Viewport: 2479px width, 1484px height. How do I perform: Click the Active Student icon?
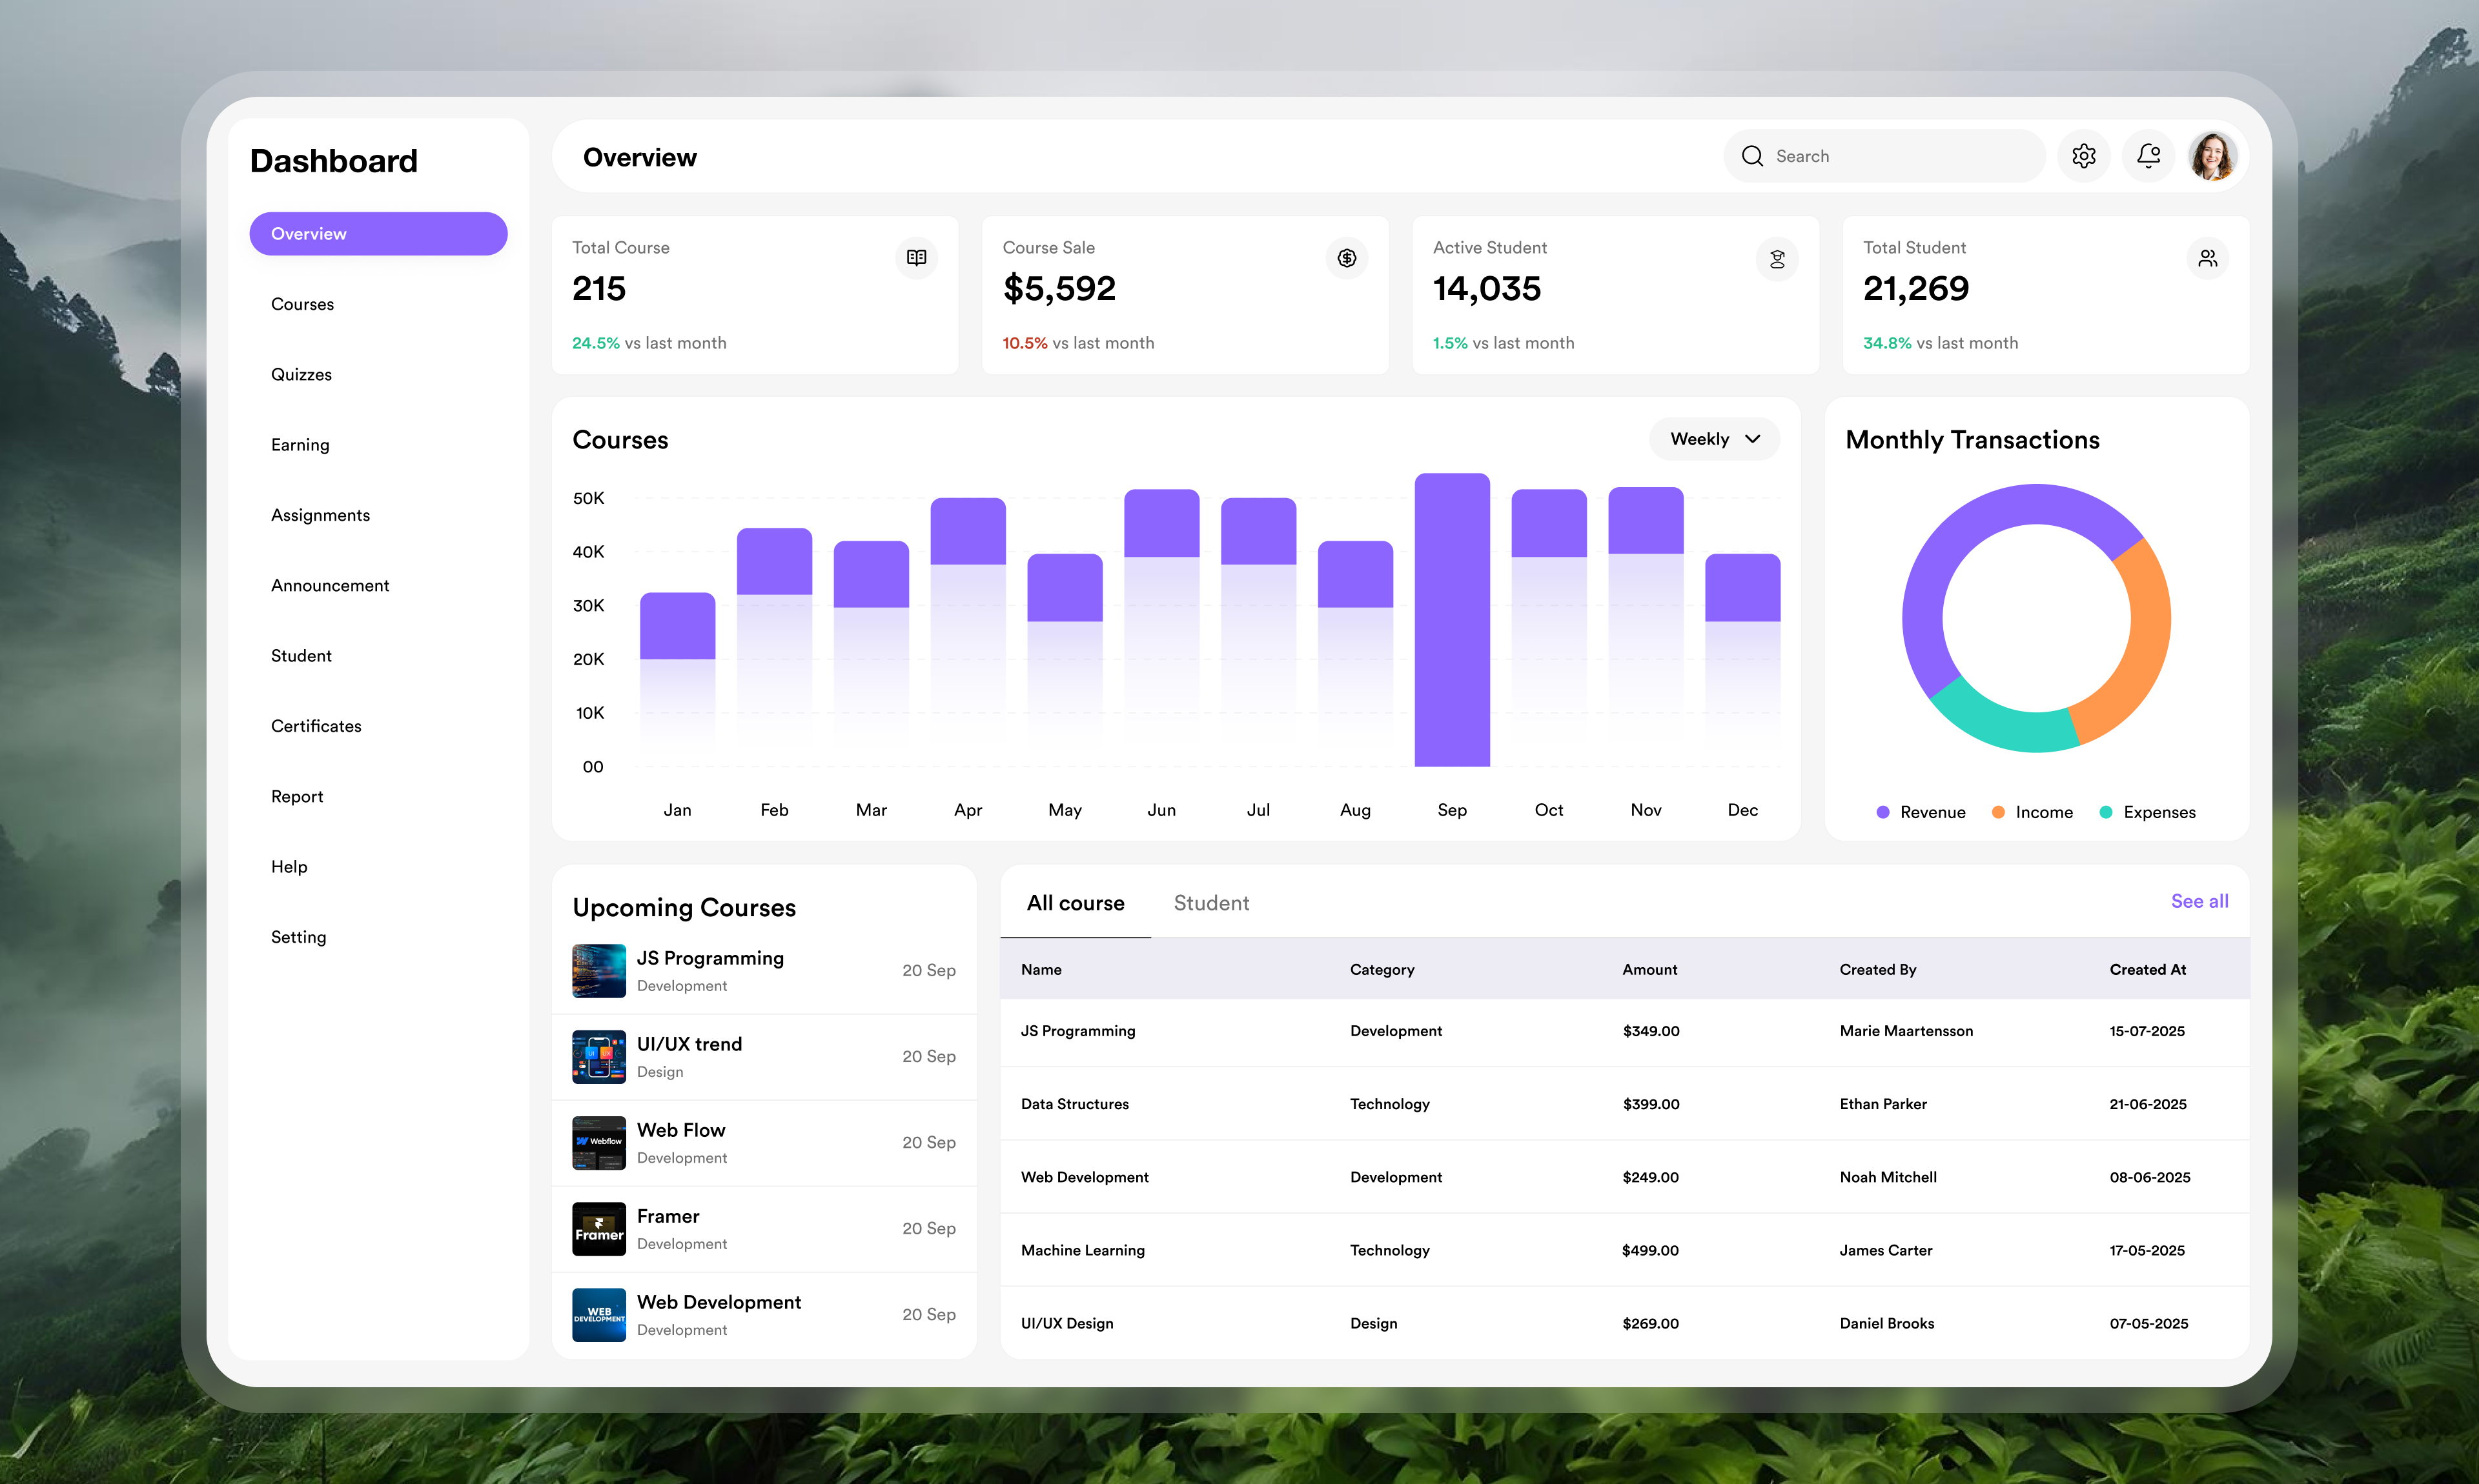tap(1777, 259)
